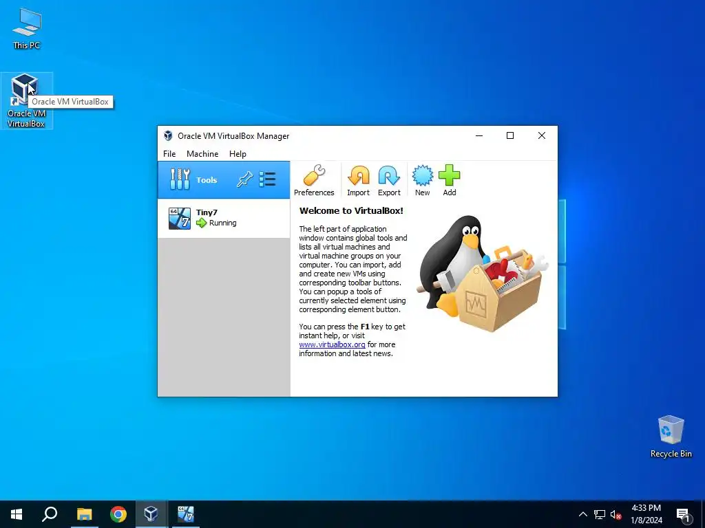Screen dimensions: 705x528
Task: Click the VirtualBox Manager title bar icon
Action: (168, 135)
